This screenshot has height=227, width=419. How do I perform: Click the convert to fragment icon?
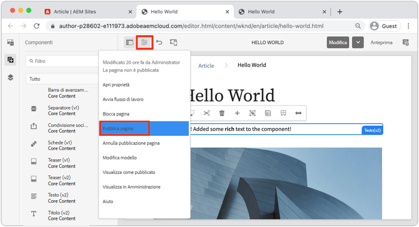click(283, 113)
